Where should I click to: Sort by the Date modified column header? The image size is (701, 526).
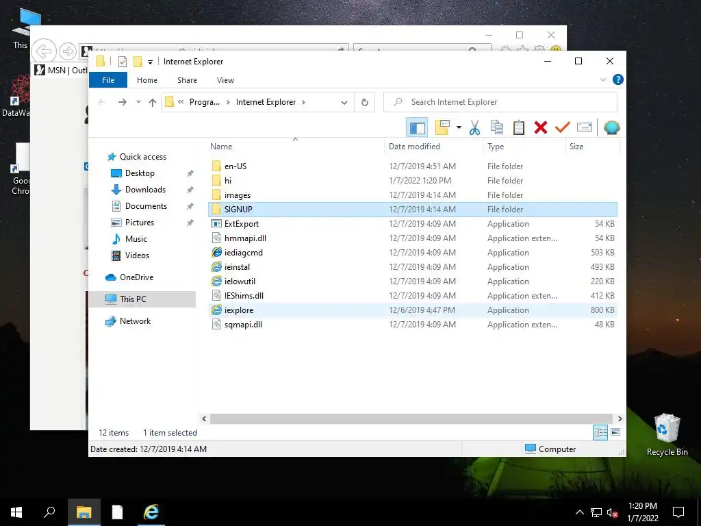(x=433, y=147)
